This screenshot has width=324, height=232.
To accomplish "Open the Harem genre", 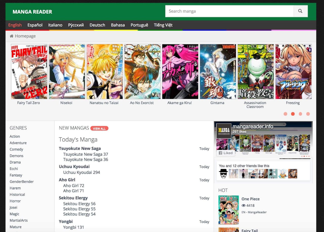I will [15, 188].
